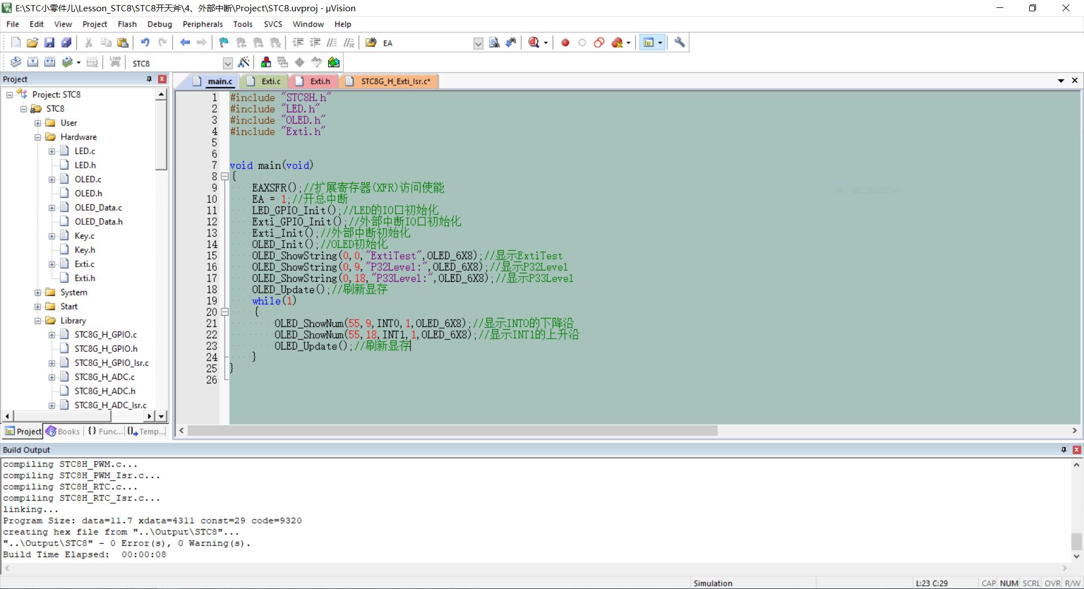Viewport: 1084px width, 589px height.
Task: Open Configuration with the wrench icon
Action: [x=680, y=42]
